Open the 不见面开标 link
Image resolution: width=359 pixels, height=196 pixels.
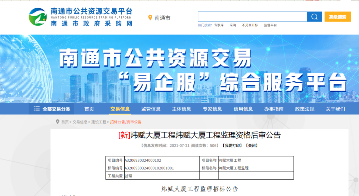tap(250, 25)
